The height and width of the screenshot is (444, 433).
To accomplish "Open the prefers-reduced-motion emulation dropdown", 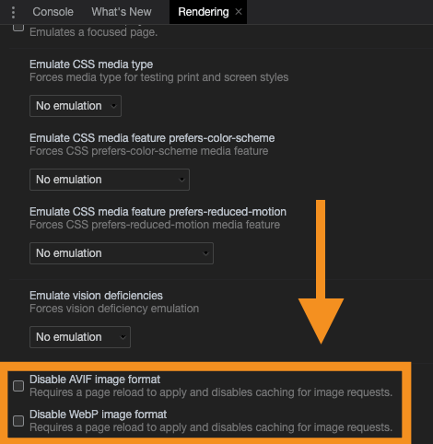I will [x=122, y=253].
